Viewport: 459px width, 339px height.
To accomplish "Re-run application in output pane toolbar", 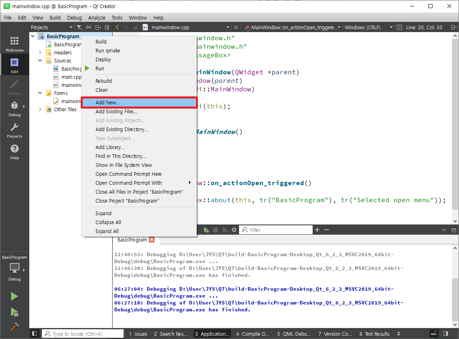I will coord(207,230).
